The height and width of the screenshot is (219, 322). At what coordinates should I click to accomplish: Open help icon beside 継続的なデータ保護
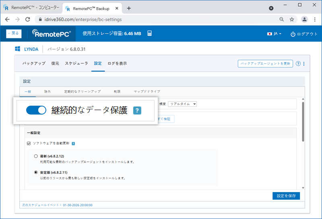pyautogui.click(x=137, y=111)
